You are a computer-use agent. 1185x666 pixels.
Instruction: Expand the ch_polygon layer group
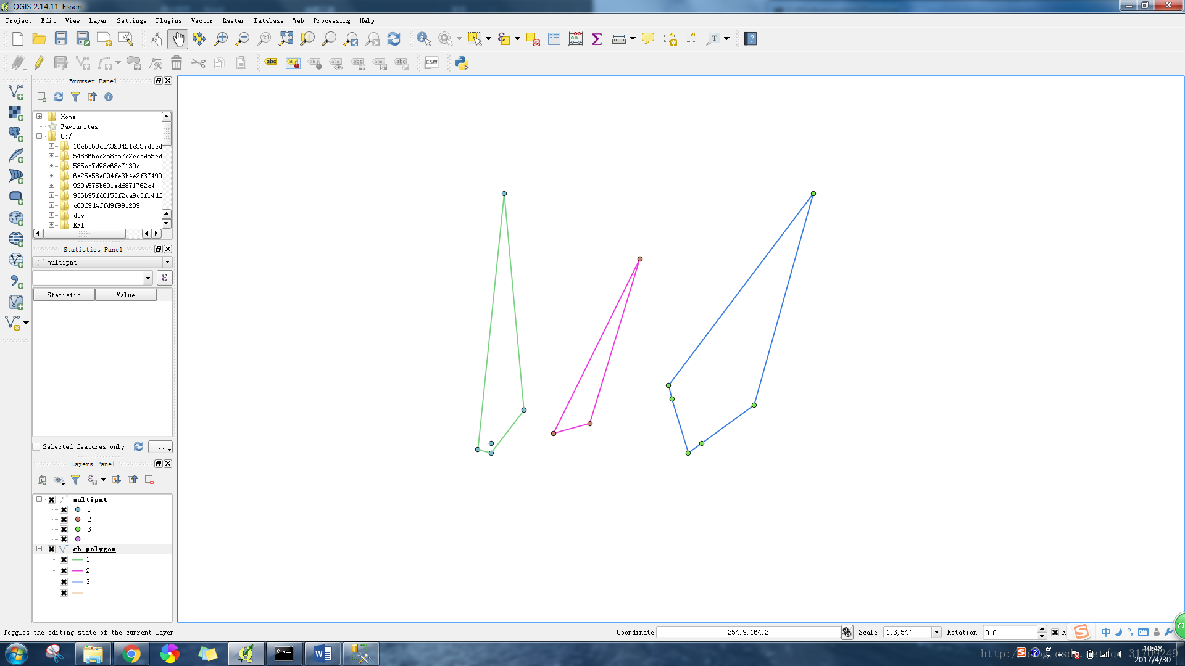[x=39, y=548]
